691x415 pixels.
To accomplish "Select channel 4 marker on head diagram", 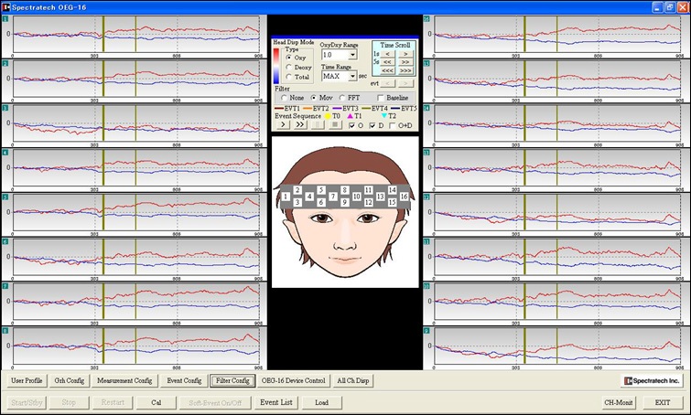I will tap(309, 197).
